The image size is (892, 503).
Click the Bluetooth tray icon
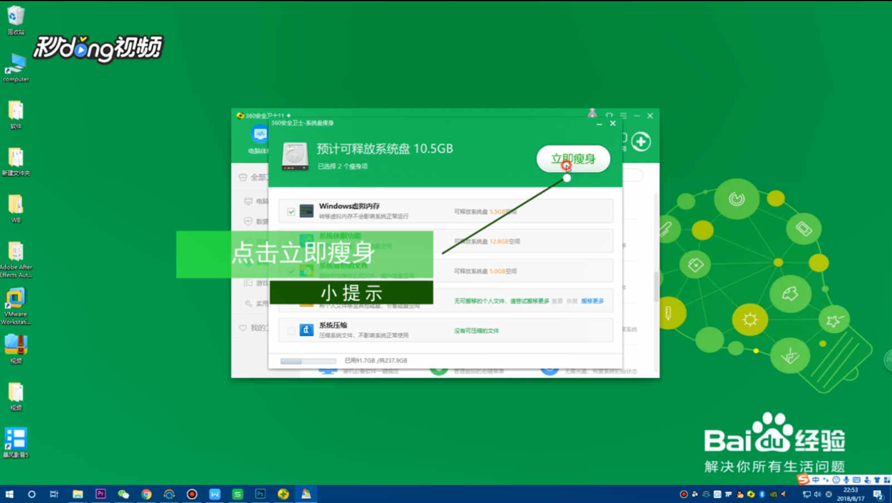pos(762,494)
